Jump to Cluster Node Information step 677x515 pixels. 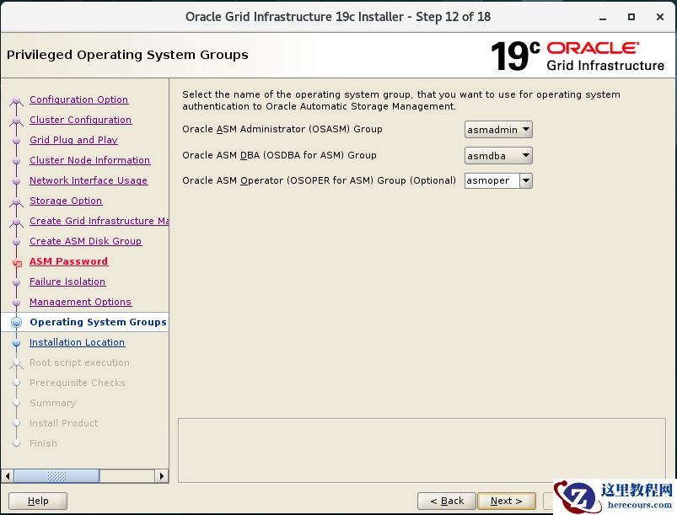click(x=90, y=160)
